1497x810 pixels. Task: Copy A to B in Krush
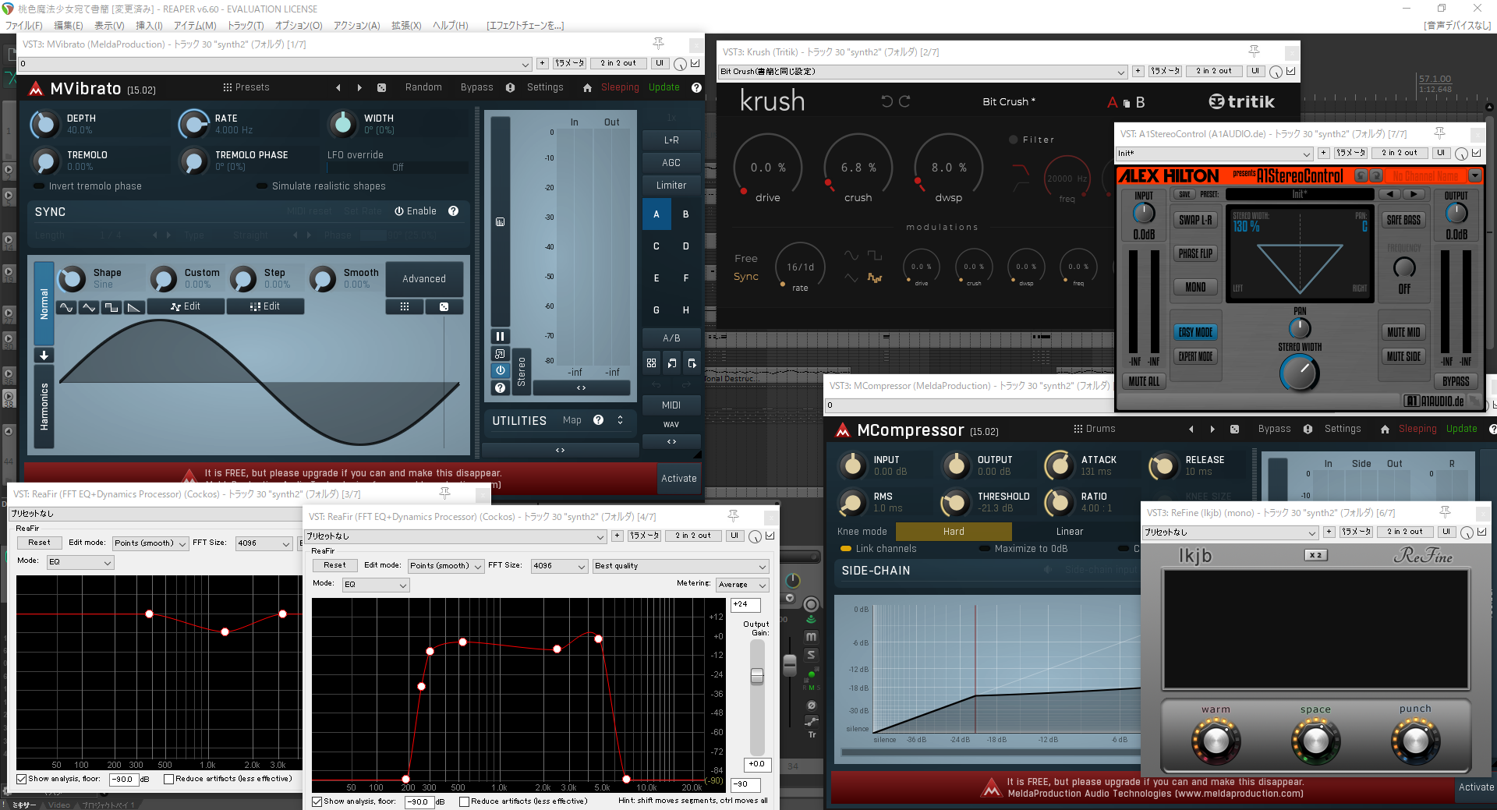pyautogui.click(x=1127, y=103)
